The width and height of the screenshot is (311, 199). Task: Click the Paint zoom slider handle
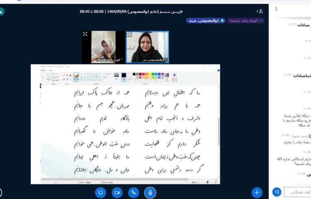click(208, 182)
